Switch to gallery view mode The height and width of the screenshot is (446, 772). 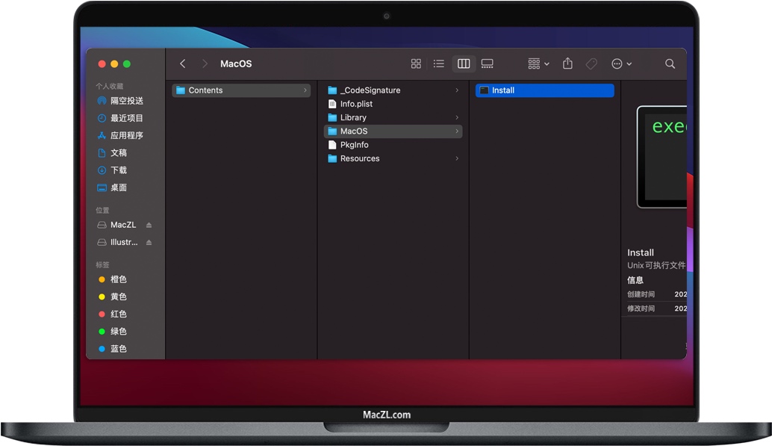point(488,64)
